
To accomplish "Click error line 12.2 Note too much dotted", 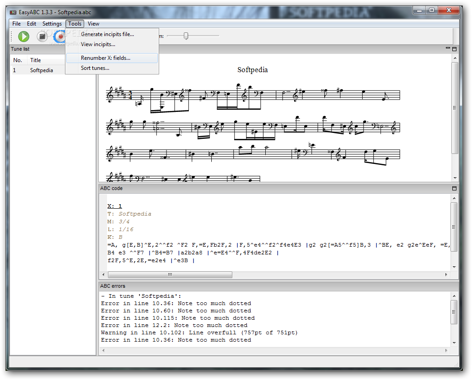I will (174, 325).
